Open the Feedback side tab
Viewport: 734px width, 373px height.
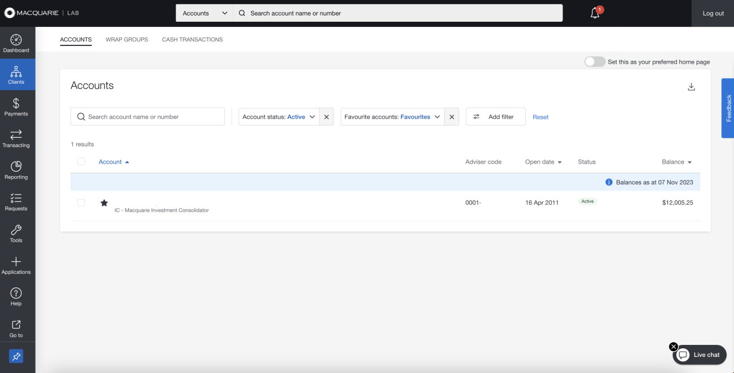pos(728,108)
